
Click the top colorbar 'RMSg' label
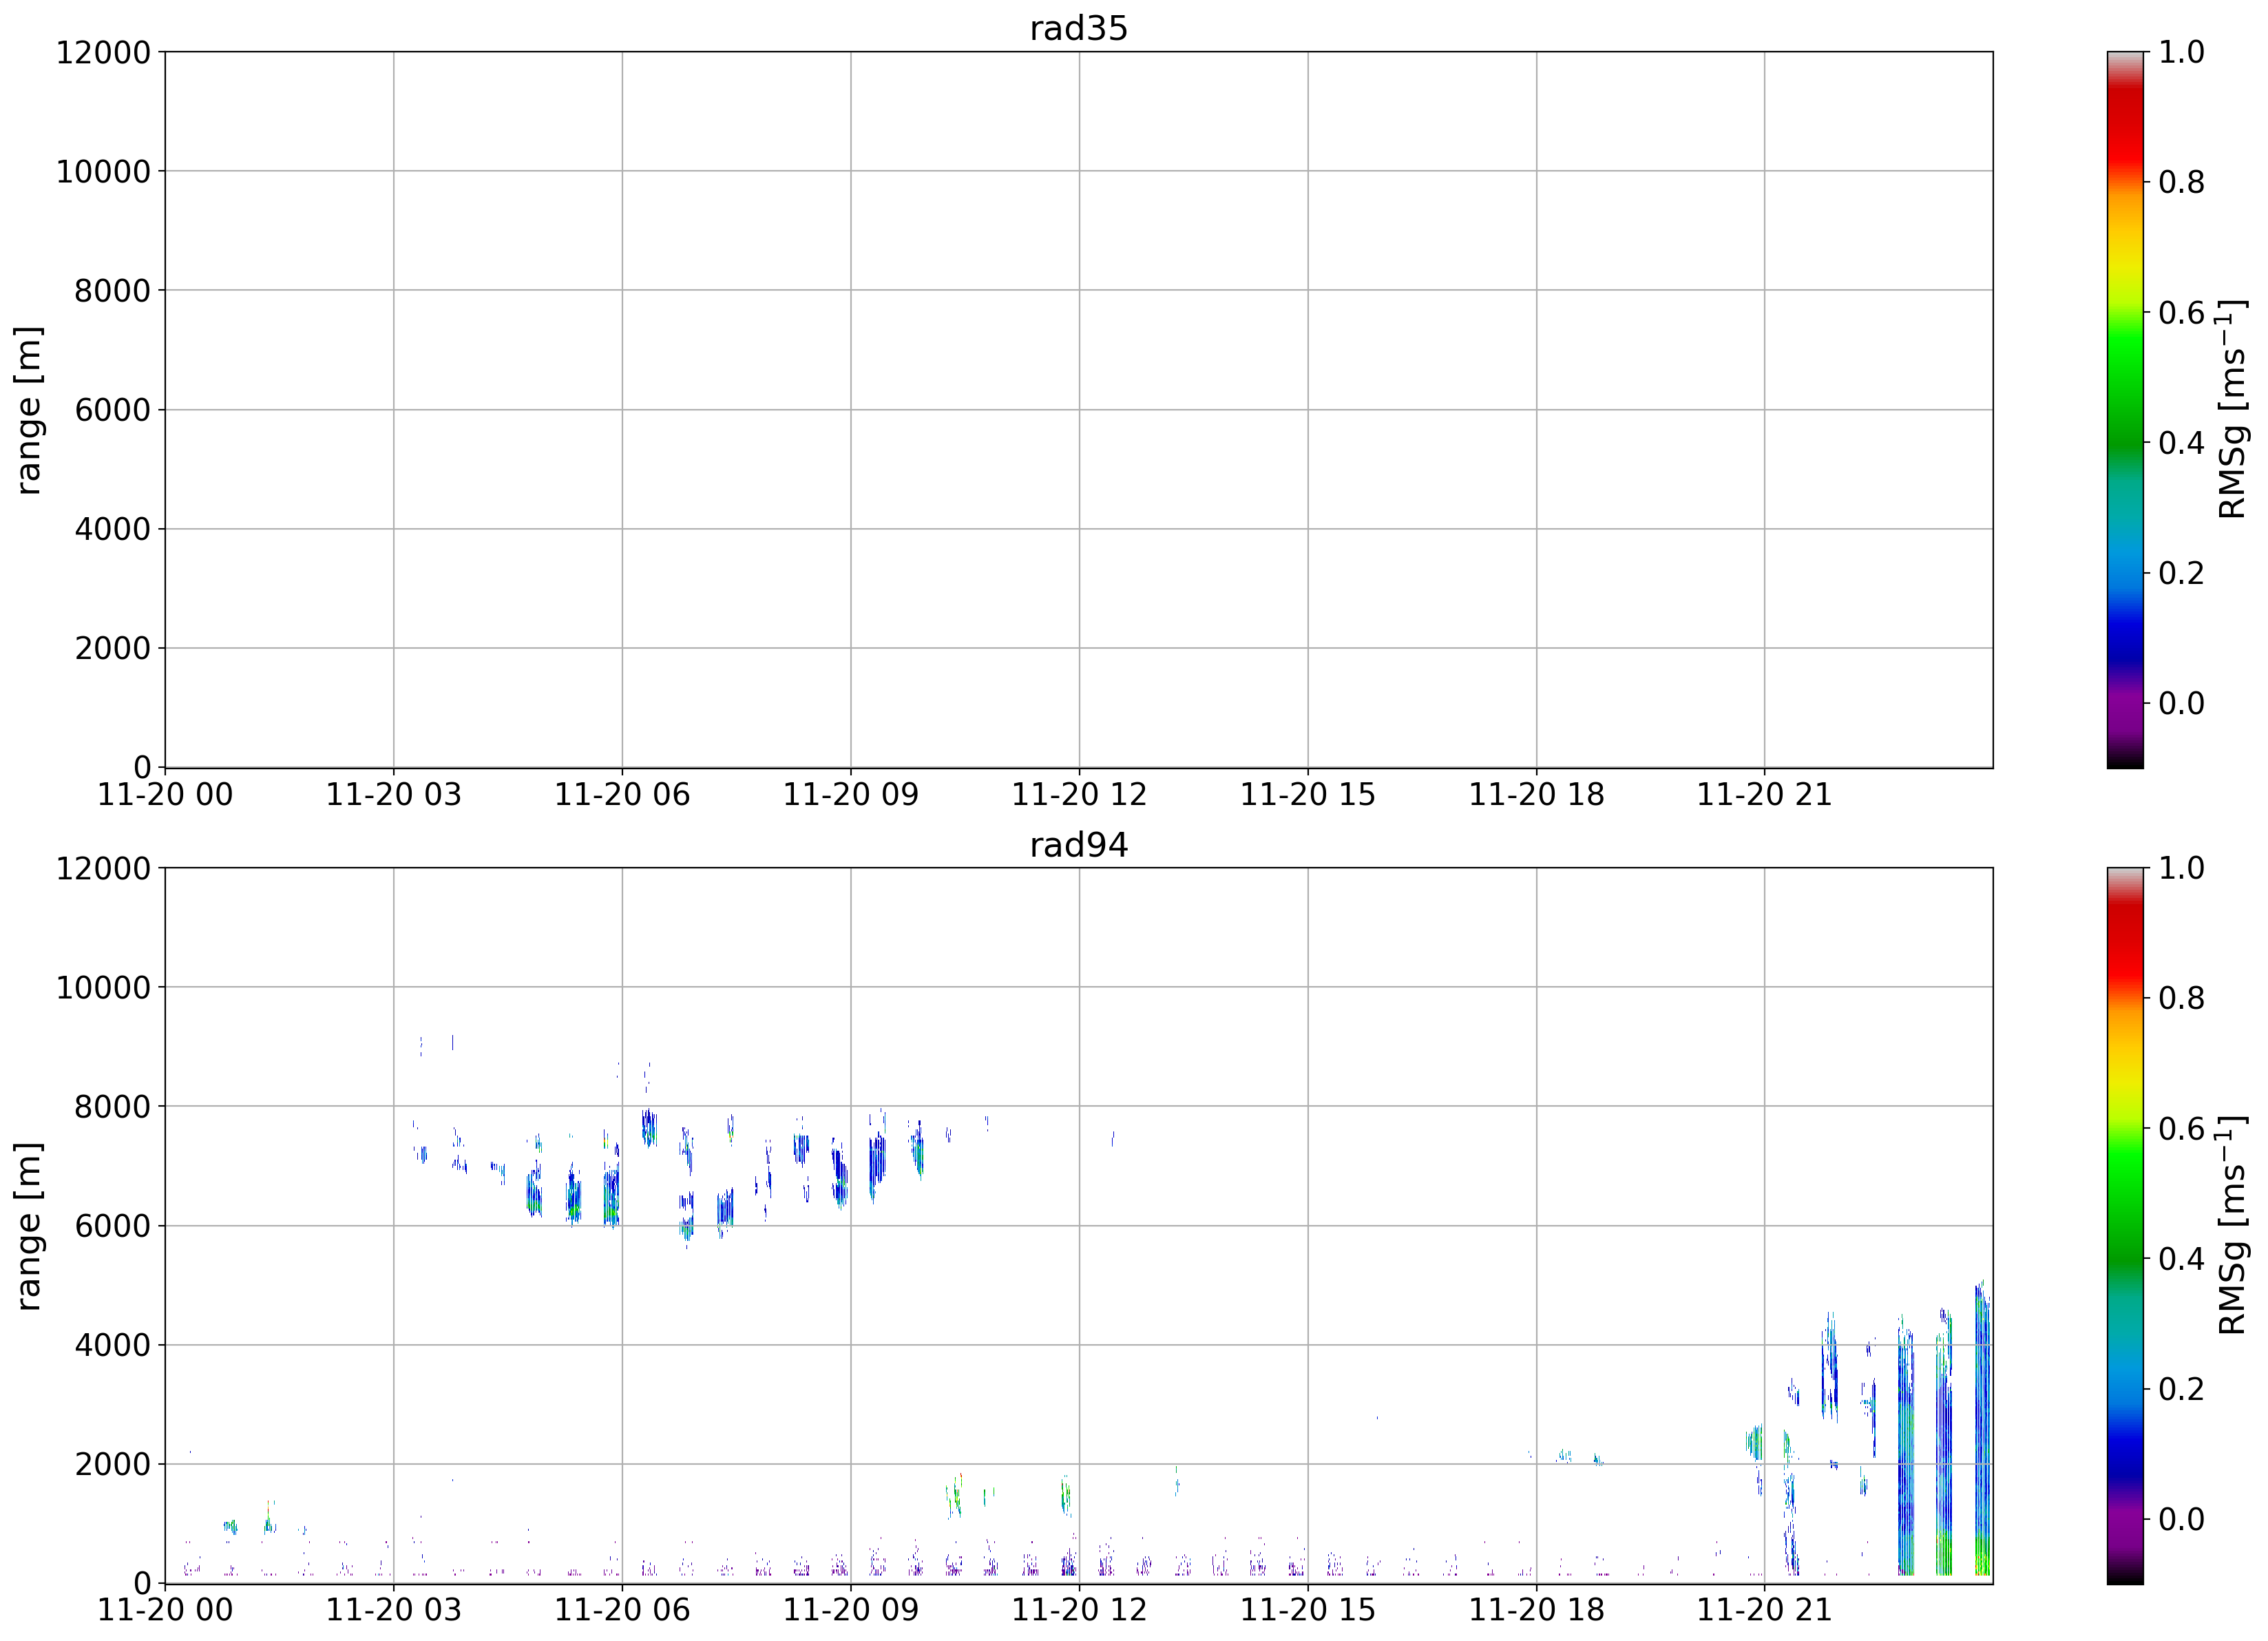[x=2232, y=410]
